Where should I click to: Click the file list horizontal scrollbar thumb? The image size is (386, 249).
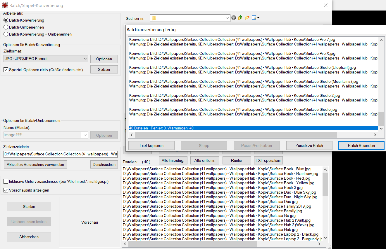coord(192,244)
